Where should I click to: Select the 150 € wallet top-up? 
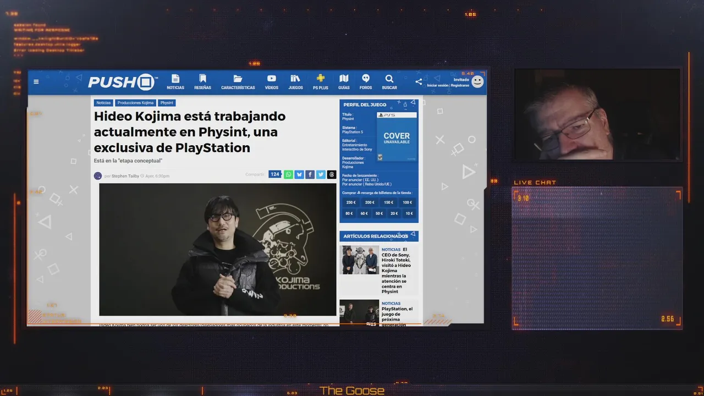[388, 202]
